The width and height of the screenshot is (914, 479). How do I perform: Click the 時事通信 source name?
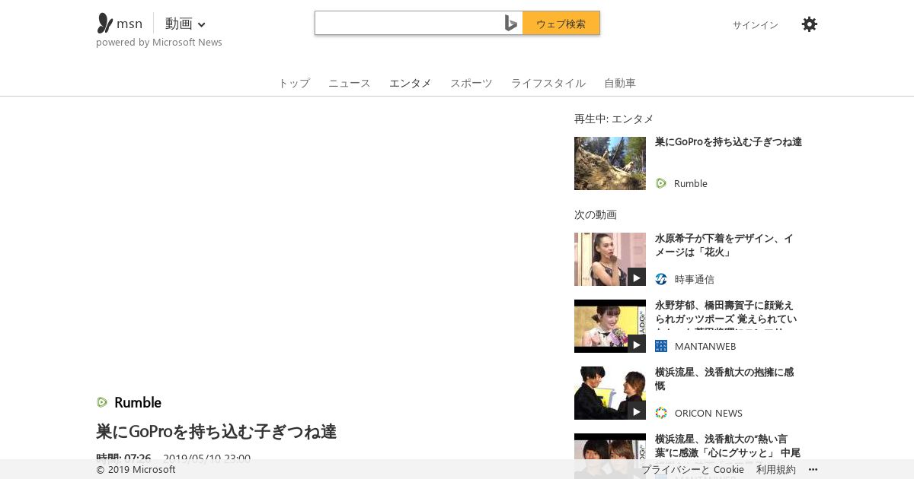(x=695, y=279)
